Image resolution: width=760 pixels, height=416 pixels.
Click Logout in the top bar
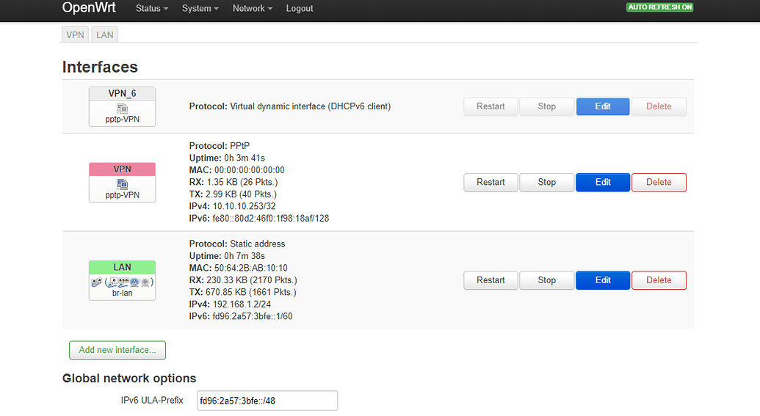coord(300,9)
